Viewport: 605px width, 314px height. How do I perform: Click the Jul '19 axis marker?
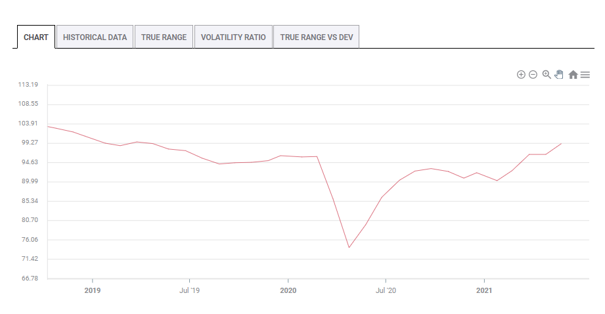click(x=189, y=290)
